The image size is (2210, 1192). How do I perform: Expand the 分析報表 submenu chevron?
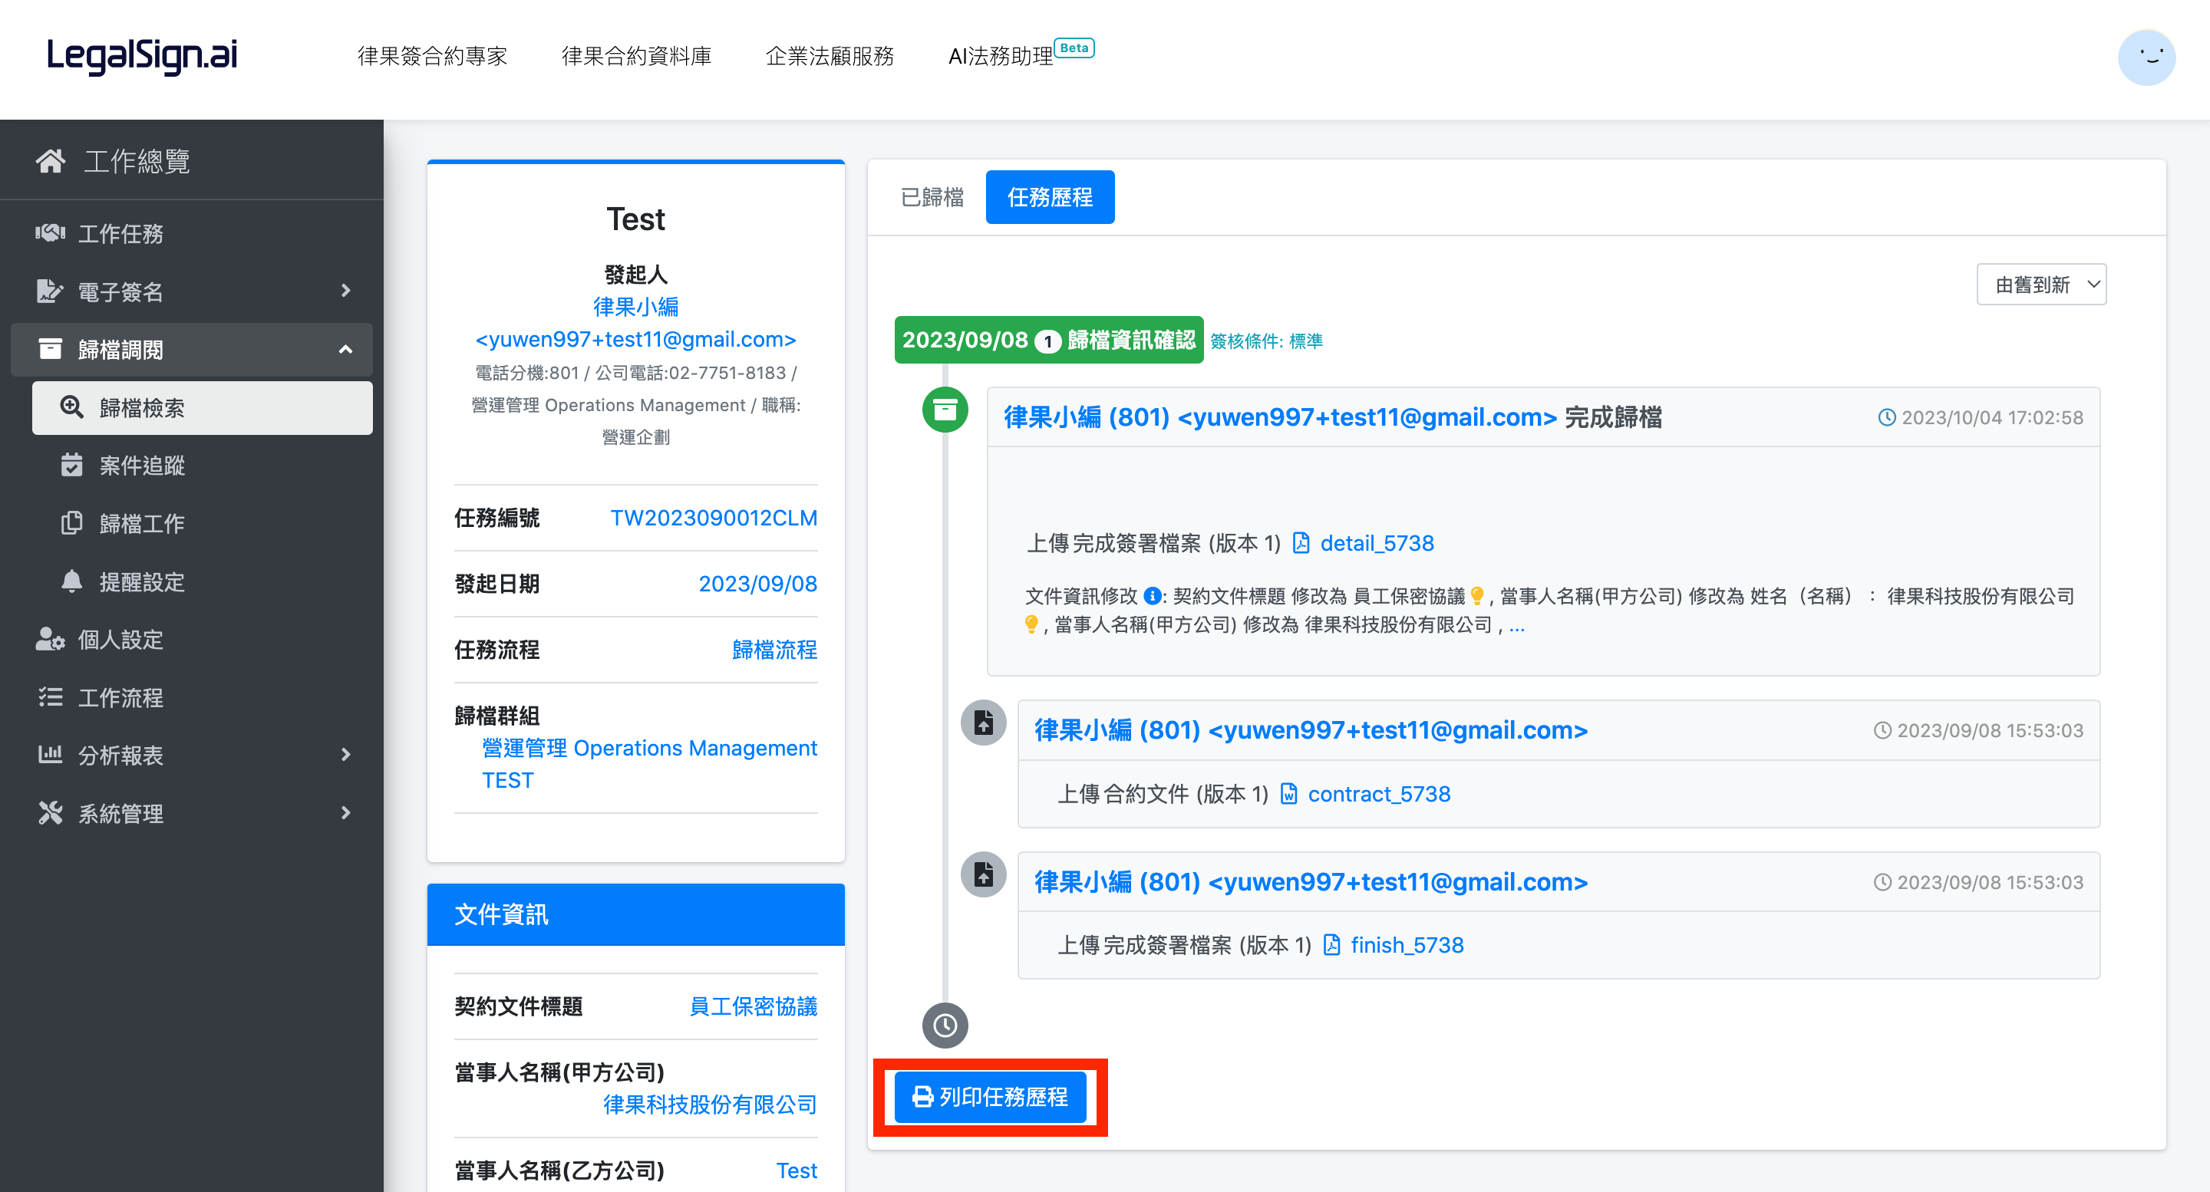click(x=346, y=755)
